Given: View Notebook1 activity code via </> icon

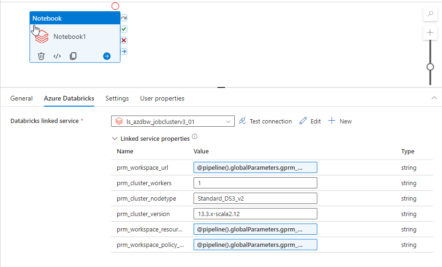Looking at the screenshot, I should click(57, 56).
